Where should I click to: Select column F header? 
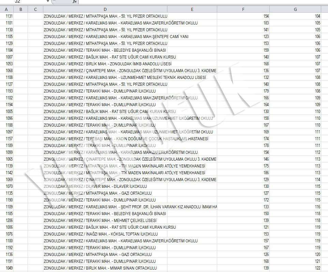click(243, 9)
